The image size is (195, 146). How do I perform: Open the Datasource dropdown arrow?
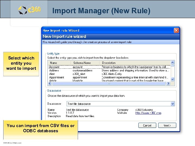[x=173, y=104]
